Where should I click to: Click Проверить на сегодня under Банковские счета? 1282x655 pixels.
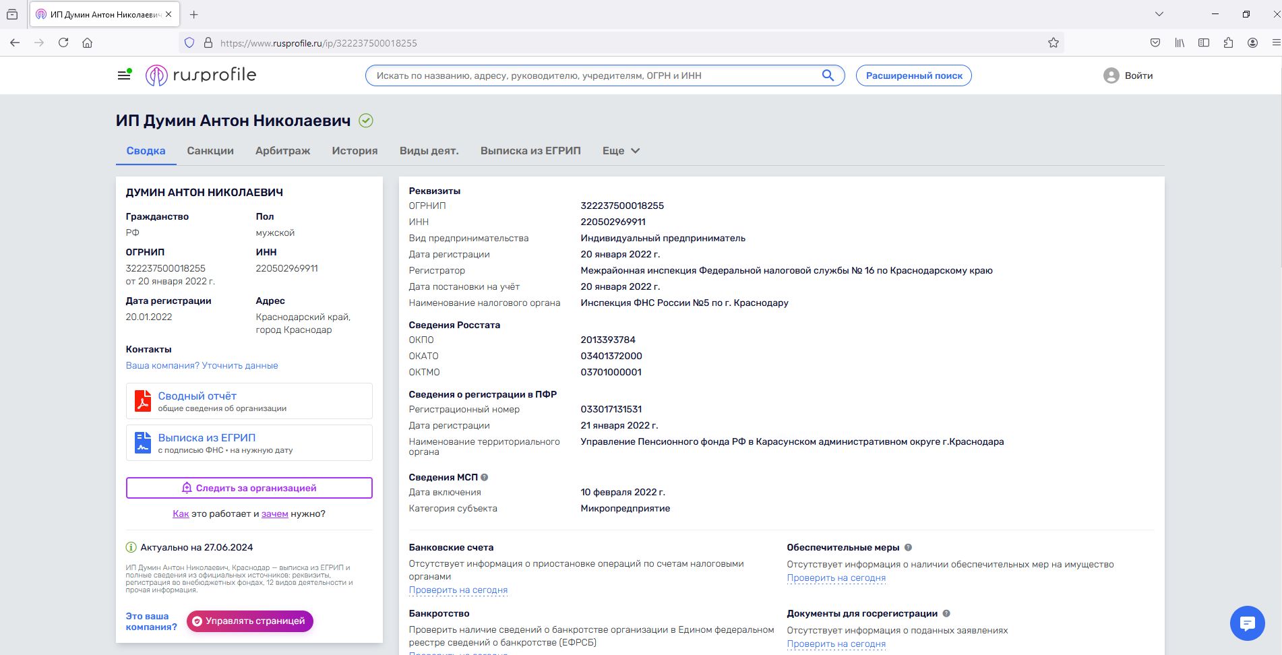tap(458, 590)
